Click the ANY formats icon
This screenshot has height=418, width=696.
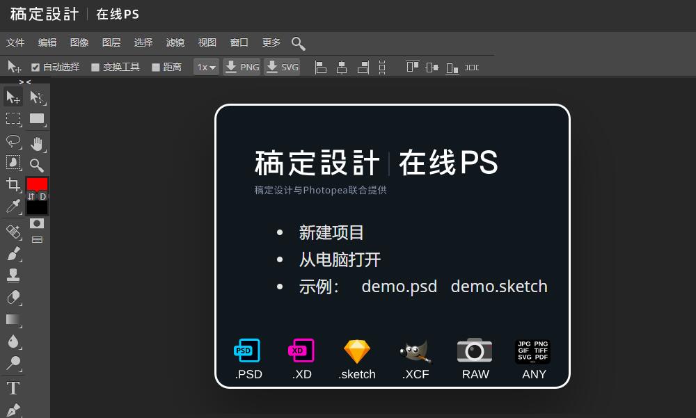(x=532, y=351)
